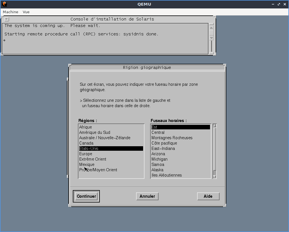The image size is (289, 232).
Task: Click the time zone list scroll-down arrow
Action: point(215,177)
